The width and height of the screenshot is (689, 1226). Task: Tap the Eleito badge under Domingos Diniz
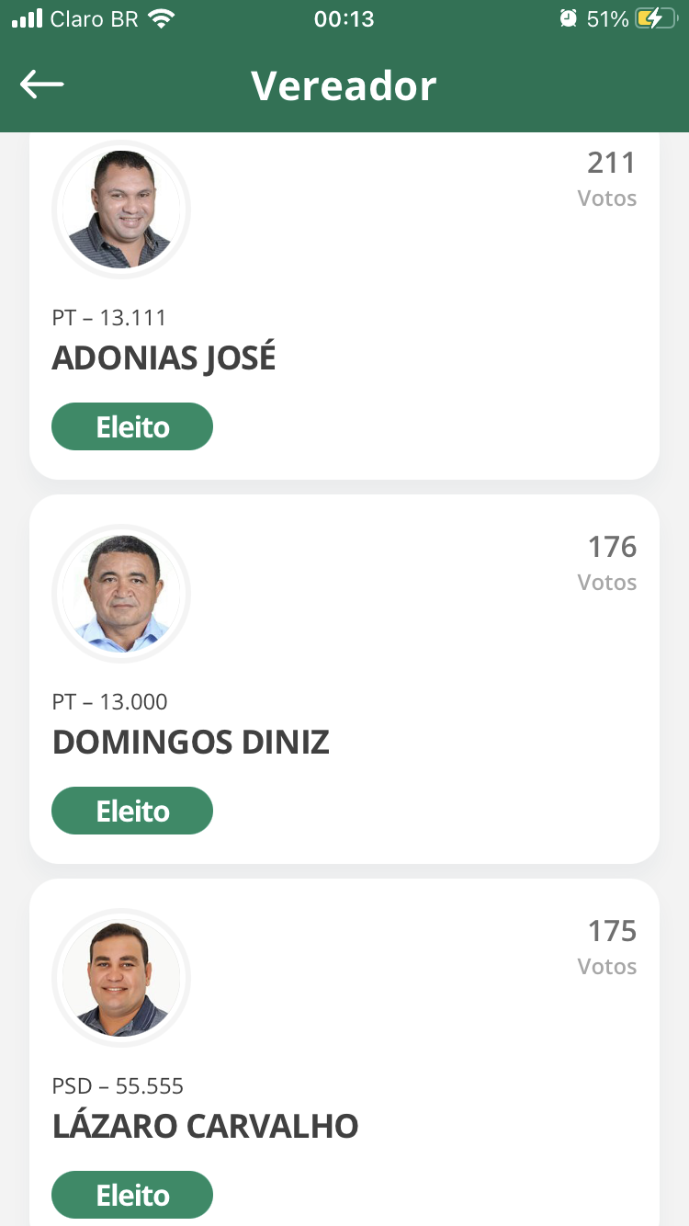(132, 812)
